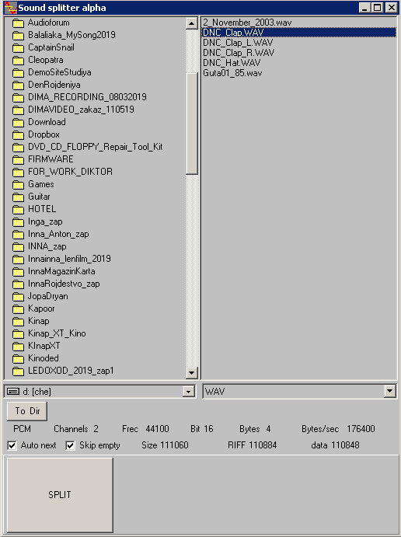Viewport: 401px width, 537px height.
Task: Expand the WAV file type dropdown
Action: pyautogui.click(x=389, y=391)
